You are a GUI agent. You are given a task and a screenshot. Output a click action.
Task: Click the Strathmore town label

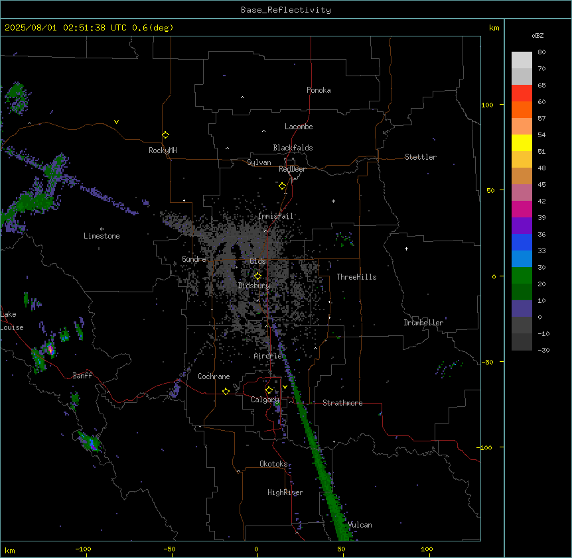click(342, 403)
